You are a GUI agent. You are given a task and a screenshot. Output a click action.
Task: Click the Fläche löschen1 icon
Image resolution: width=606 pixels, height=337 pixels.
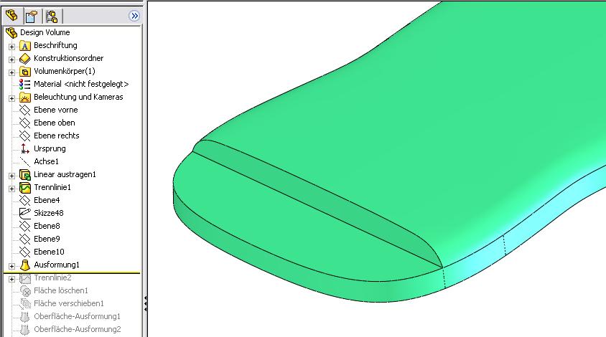[24, 290]
